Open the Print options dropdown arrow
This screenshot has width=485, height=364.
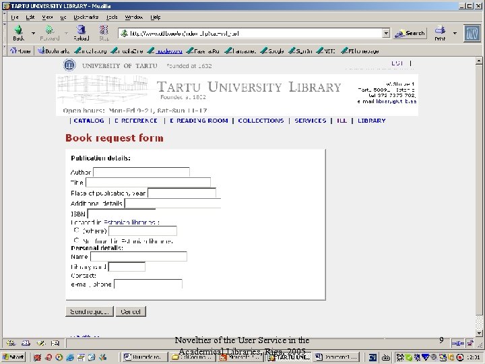tap(455, 33)
